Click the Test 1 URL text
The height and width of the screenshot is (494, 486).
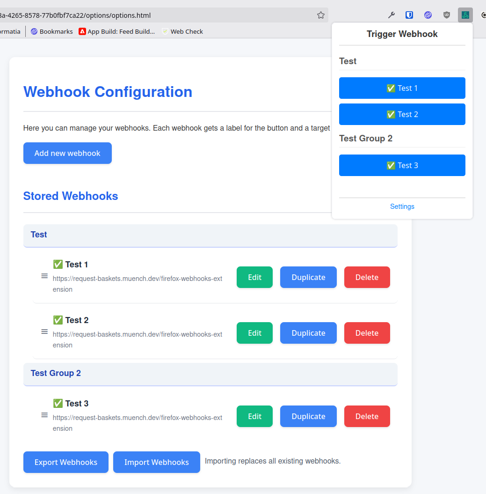coord(138,284)
